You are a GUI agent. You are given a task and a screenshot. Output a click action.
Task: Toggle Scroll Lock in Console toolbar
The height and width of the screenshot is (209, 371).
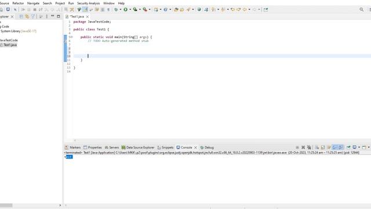323,147
